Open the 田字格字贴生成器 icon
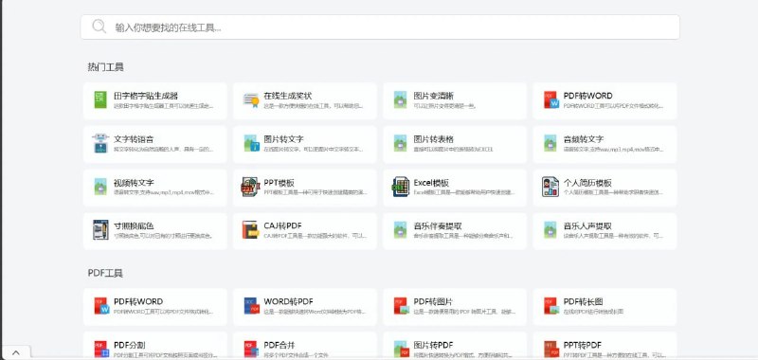Viewport: 758px width, 360px height. point(100,100)
